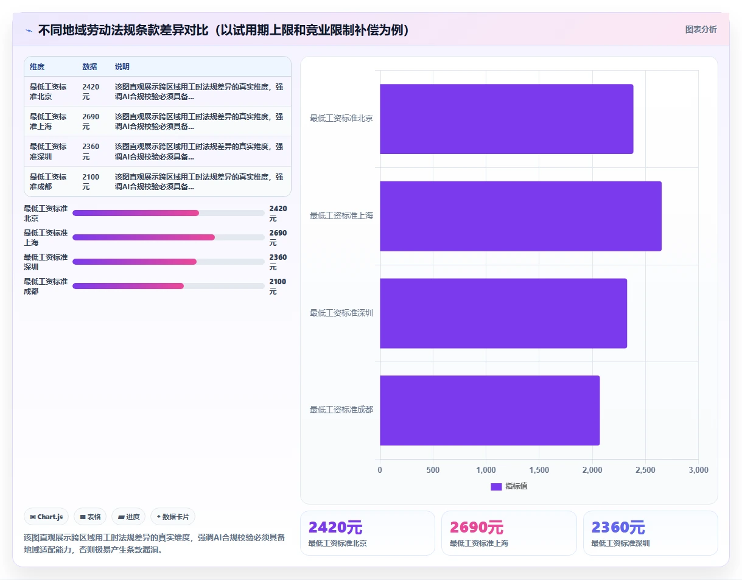Click the 北京 bar in the chart
The height and width of the screenshot is (580, 742).
pyautogui.click(x=506, y=119)
